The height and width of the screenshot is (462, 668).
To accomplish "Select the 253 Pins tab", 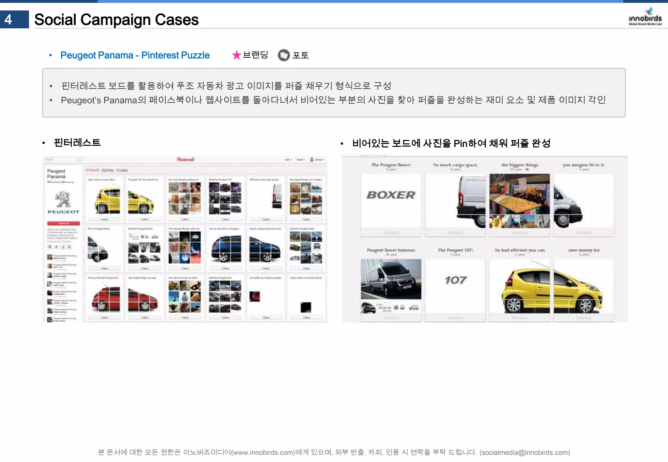I will (x=107, y=170).
